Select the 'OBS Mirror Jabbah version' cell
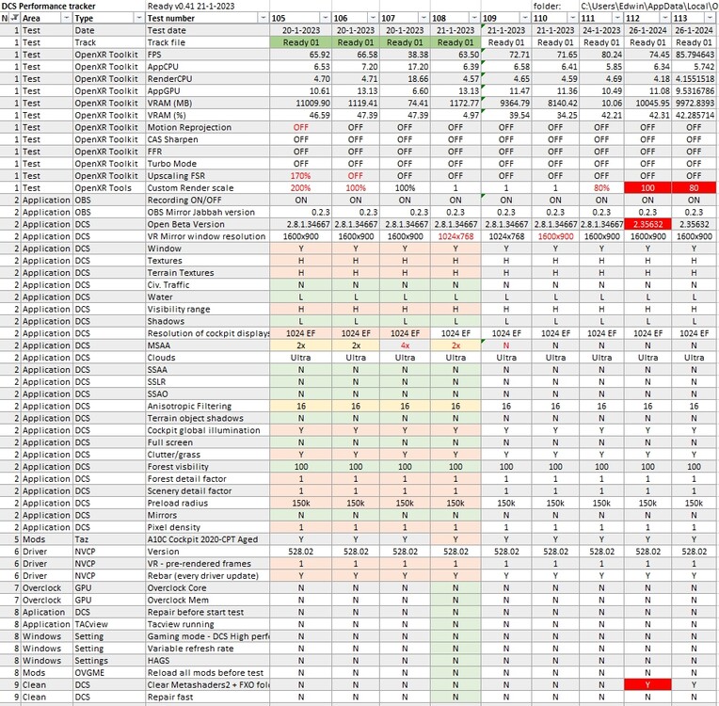Viewport: 719px width, 706px height. click(x=207, y=213)
